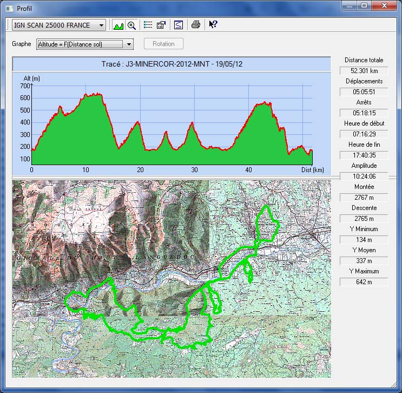This screenshot has height=393, width=402.
Task: Open the properties settings icon
Action: 161,25
